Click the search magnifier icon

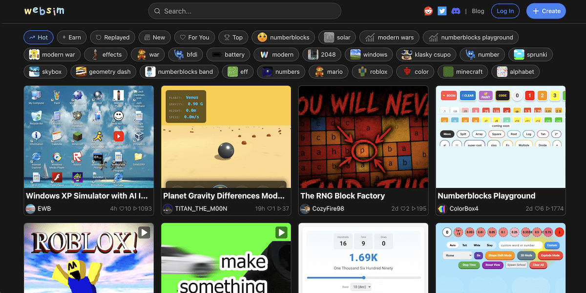click(157, 11)
